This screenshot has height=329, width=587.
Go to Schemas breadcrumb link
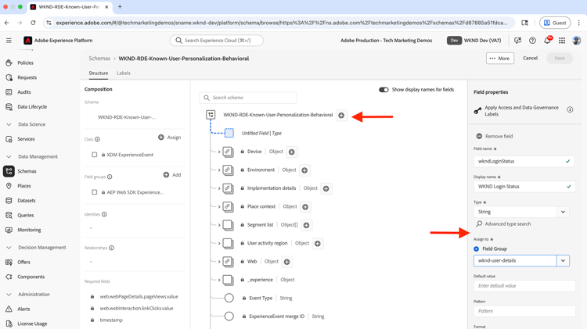(99, 59)
